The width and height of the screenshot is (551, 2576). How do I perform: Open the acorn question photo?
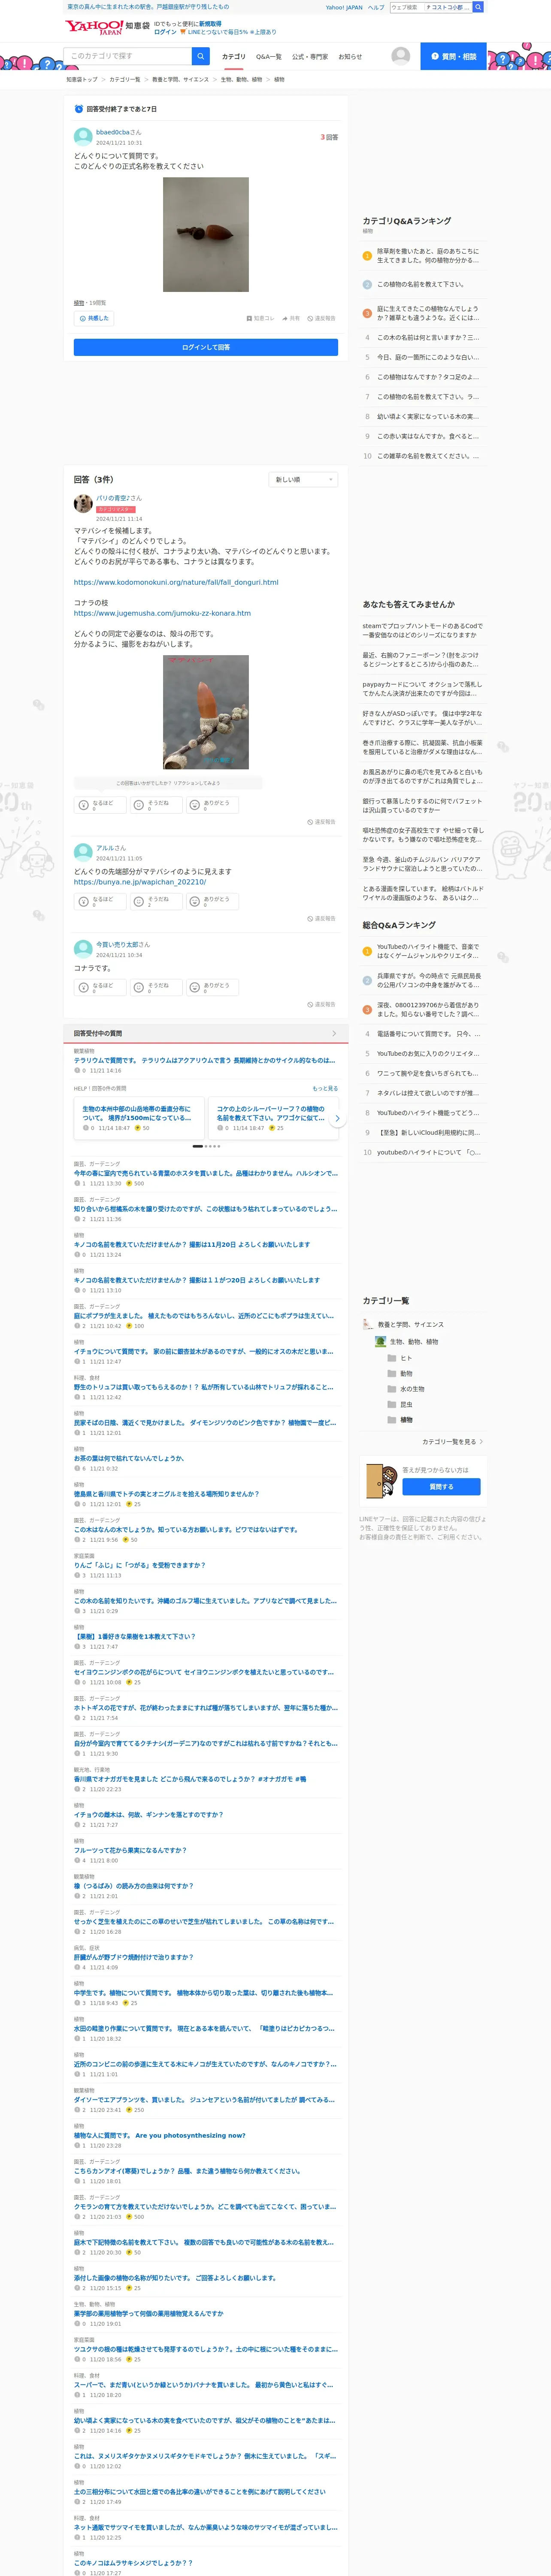[x=206, y=235]
